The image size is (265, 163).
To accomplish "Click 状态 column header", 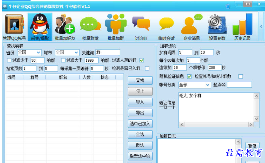I will [105, 77].
